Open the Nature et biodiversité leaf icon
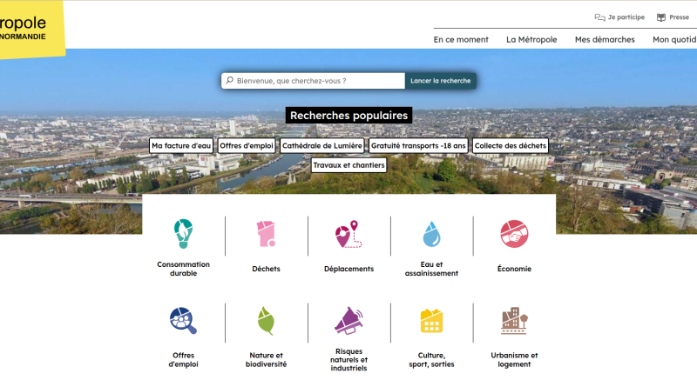 (x=266, y=321)
